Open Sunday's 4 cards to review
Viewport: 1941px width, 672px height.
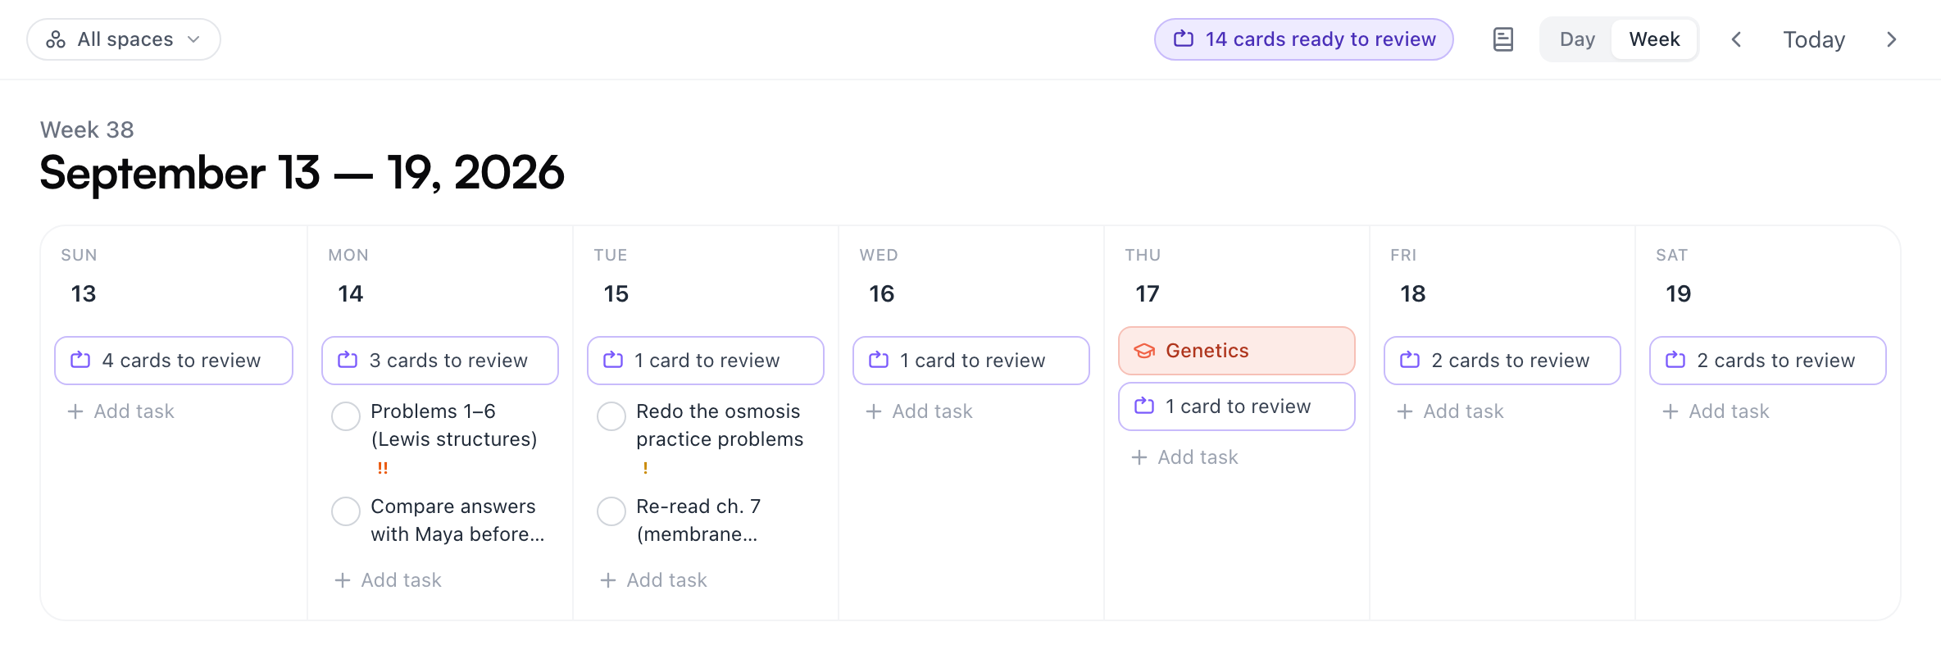174,361
